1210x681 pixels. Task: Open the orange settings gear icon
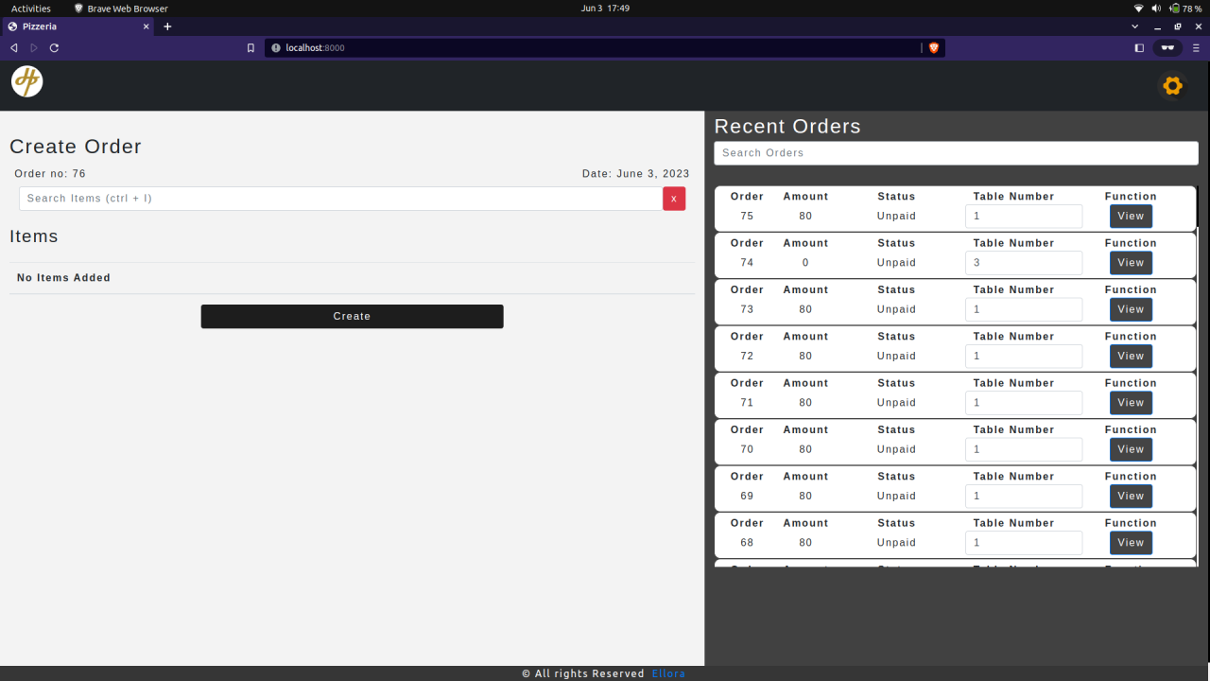pyautogui.click(x=1172, y=86)
